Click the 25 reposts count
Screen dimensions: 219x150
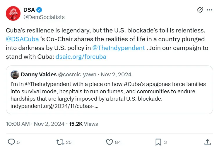pyautogui.click(x=69, y=142)
